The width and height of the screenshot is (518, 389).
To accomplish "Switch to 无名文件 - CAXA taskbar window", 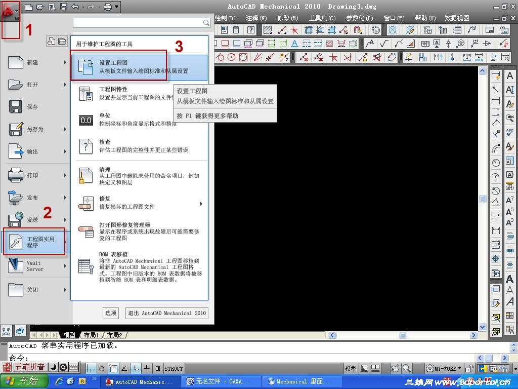I will (221, 381).
